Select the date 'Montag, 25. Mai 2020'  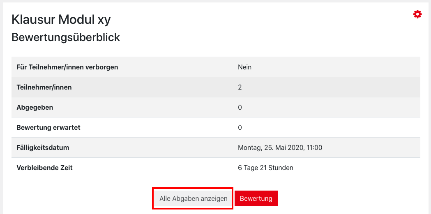(270, 147)
